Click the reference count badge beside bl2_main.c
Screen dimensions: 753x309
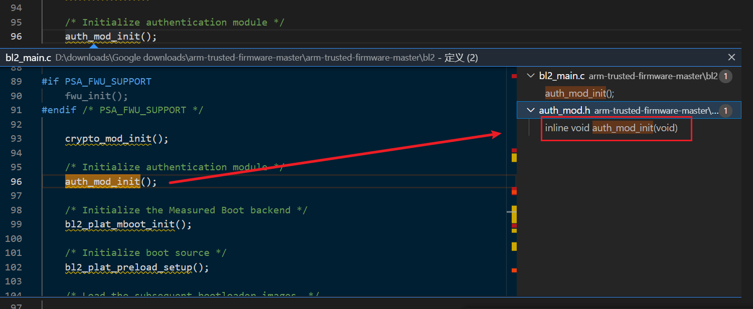725,76
